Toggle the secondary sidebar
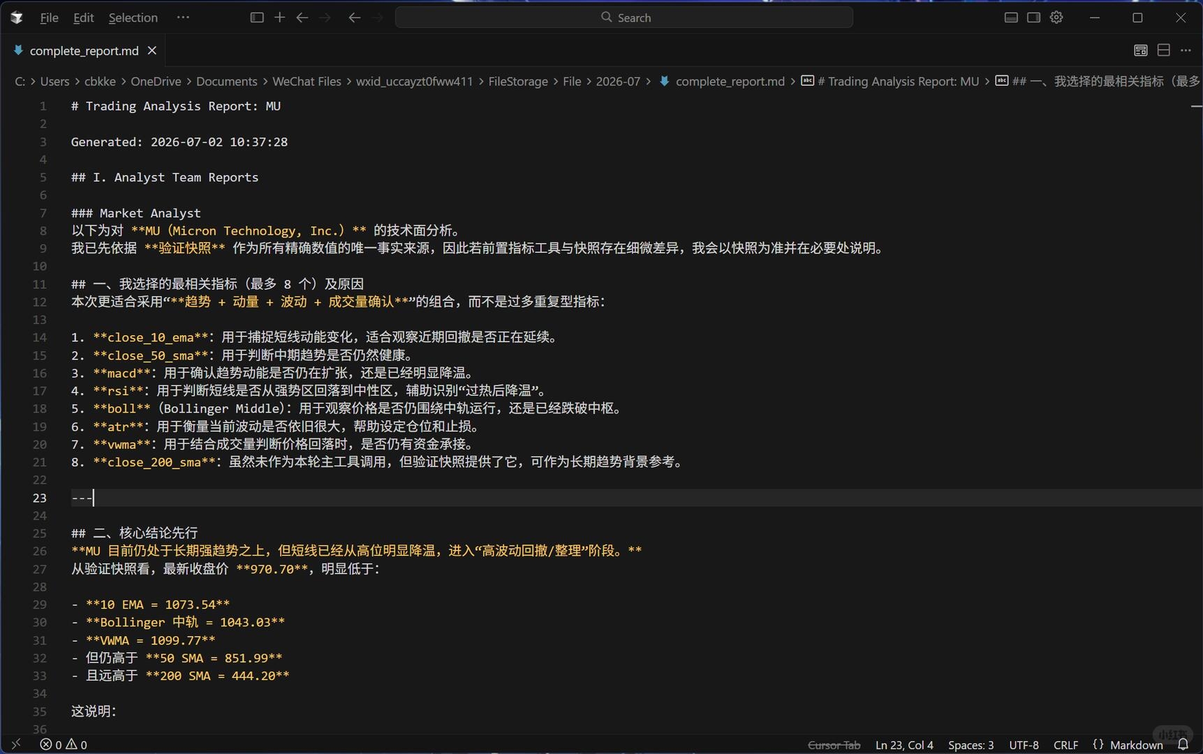Viewport: 1203px width, 754px height. [1033, 17]
